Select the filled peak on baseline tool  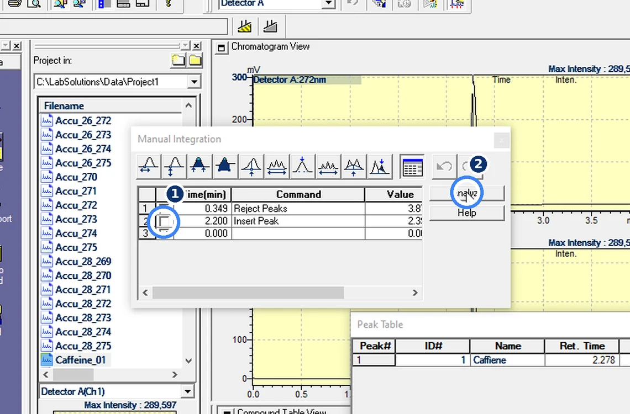point(225,166)
